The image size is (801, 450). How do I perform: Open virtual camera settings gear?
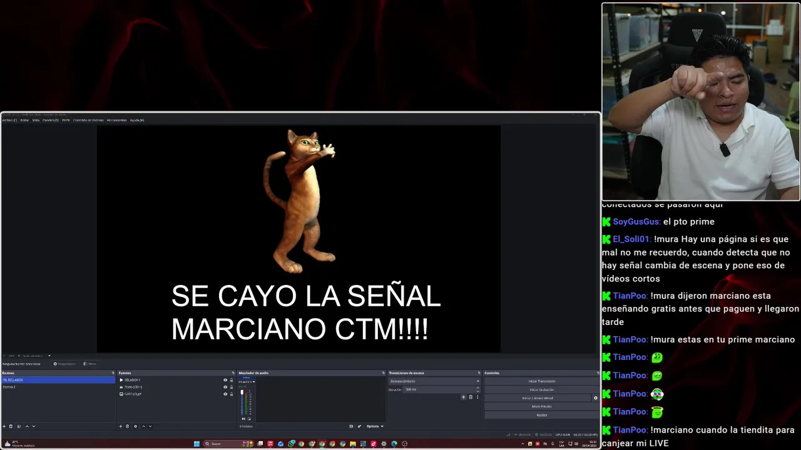tap(596, 398)
